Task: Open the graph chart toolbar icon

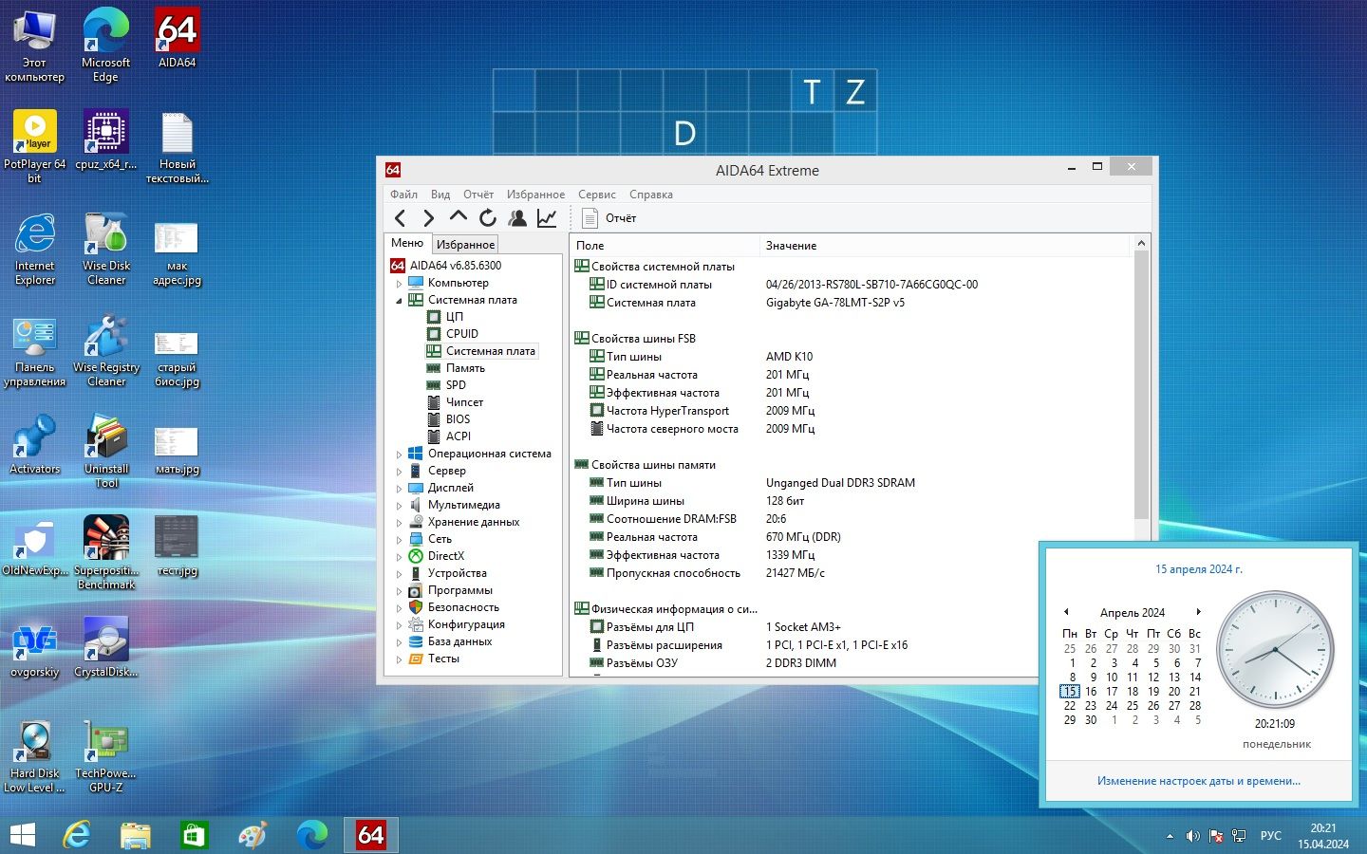Action: coord(547,218)
